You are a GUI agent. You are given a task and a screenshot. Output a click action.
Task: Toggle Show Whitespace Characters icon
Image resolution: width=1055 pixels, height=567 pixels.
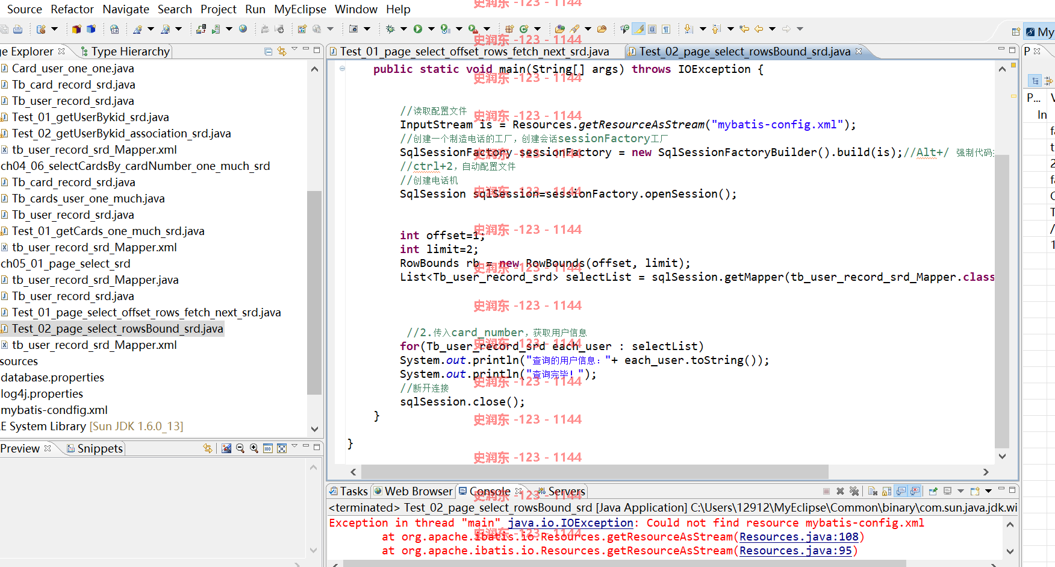pos(666,29)
